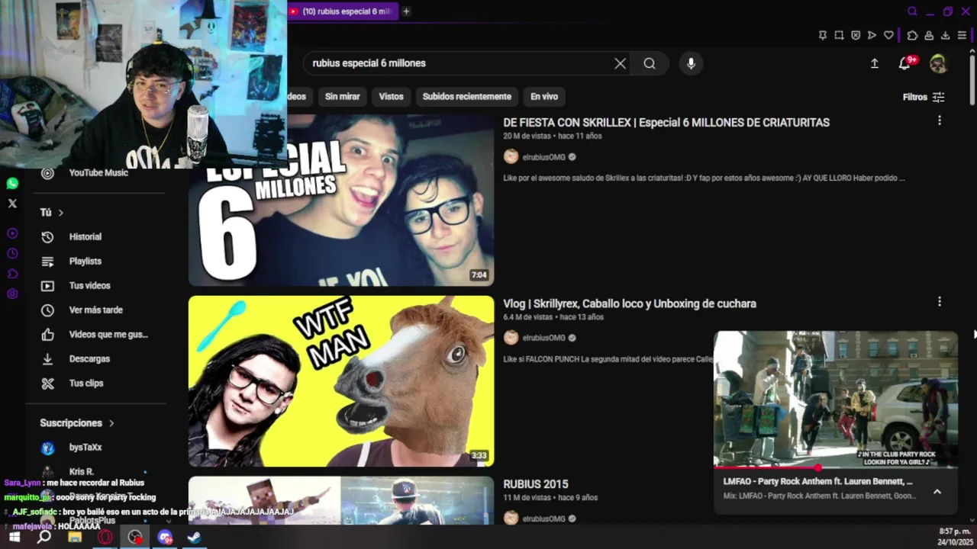The width and height of the screenshot is (977, 549).
Task: Switch to the rubius especial 6 millones tab
Action: point(343,11)
